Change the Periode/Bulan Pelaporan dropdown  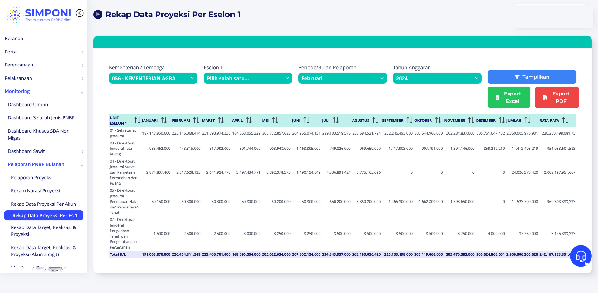(342, 78)
